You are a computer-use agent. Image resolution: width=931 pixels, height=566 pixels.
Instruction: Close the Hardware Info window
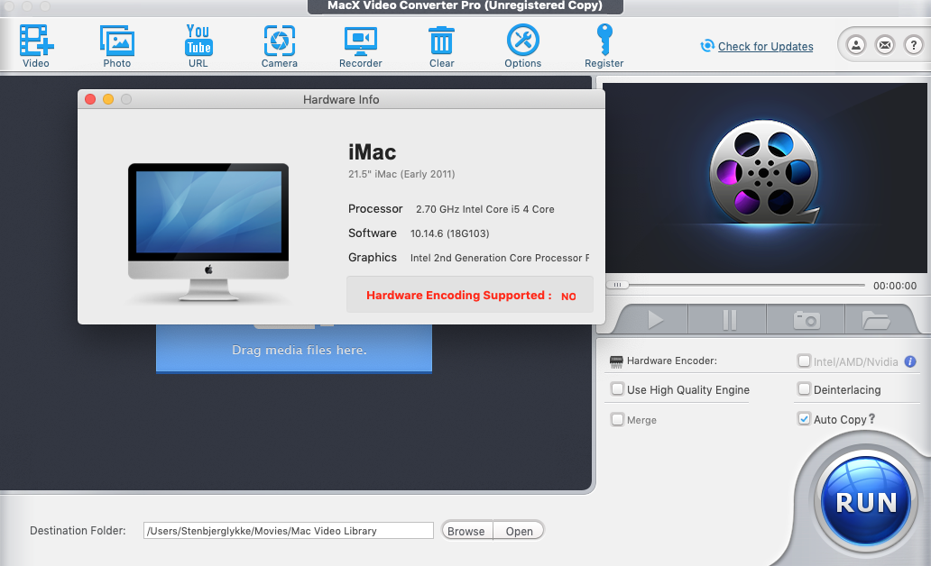point(90,99)
